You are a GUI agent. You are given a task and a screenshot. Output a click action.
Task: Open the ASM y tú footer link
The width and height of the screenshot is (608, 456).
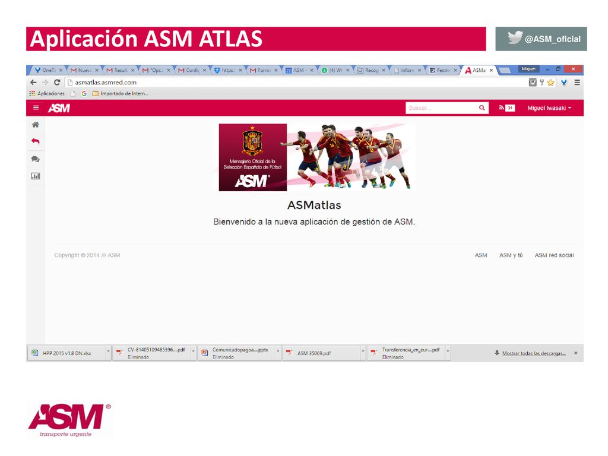click(511, 255)
